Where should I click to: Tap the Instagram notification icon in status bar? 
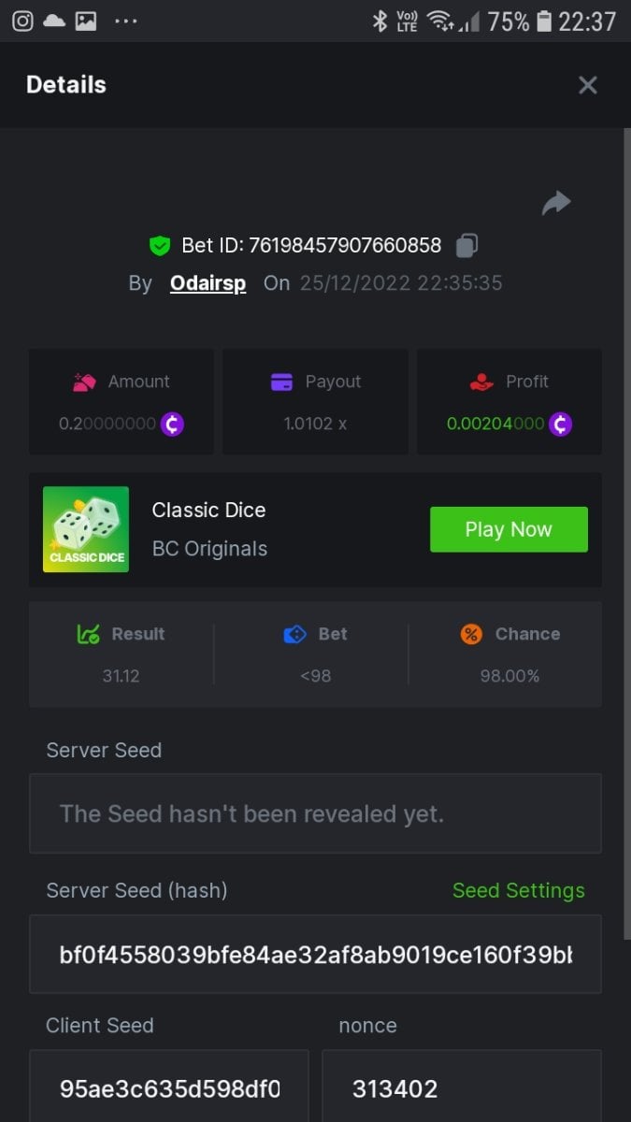(x=22, y=21)
